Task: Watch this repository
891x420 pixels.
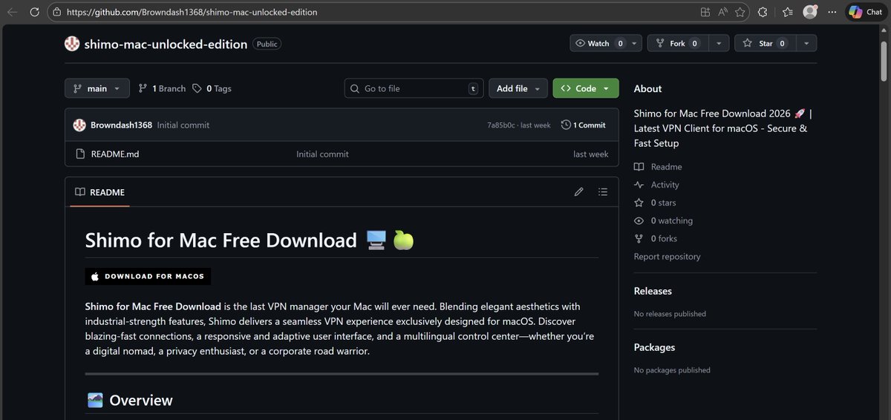Action: (x=598, y=44)
